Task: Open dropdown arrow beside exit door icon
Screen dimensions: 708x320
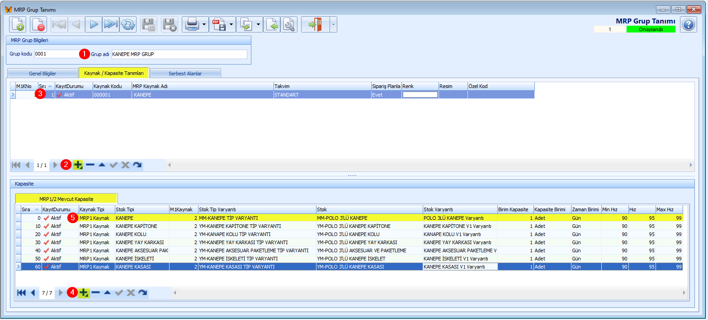Action: tap(333, 24)
